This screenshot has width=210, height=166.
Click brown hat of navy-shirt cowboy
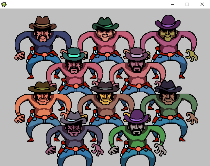click(43, 23)
